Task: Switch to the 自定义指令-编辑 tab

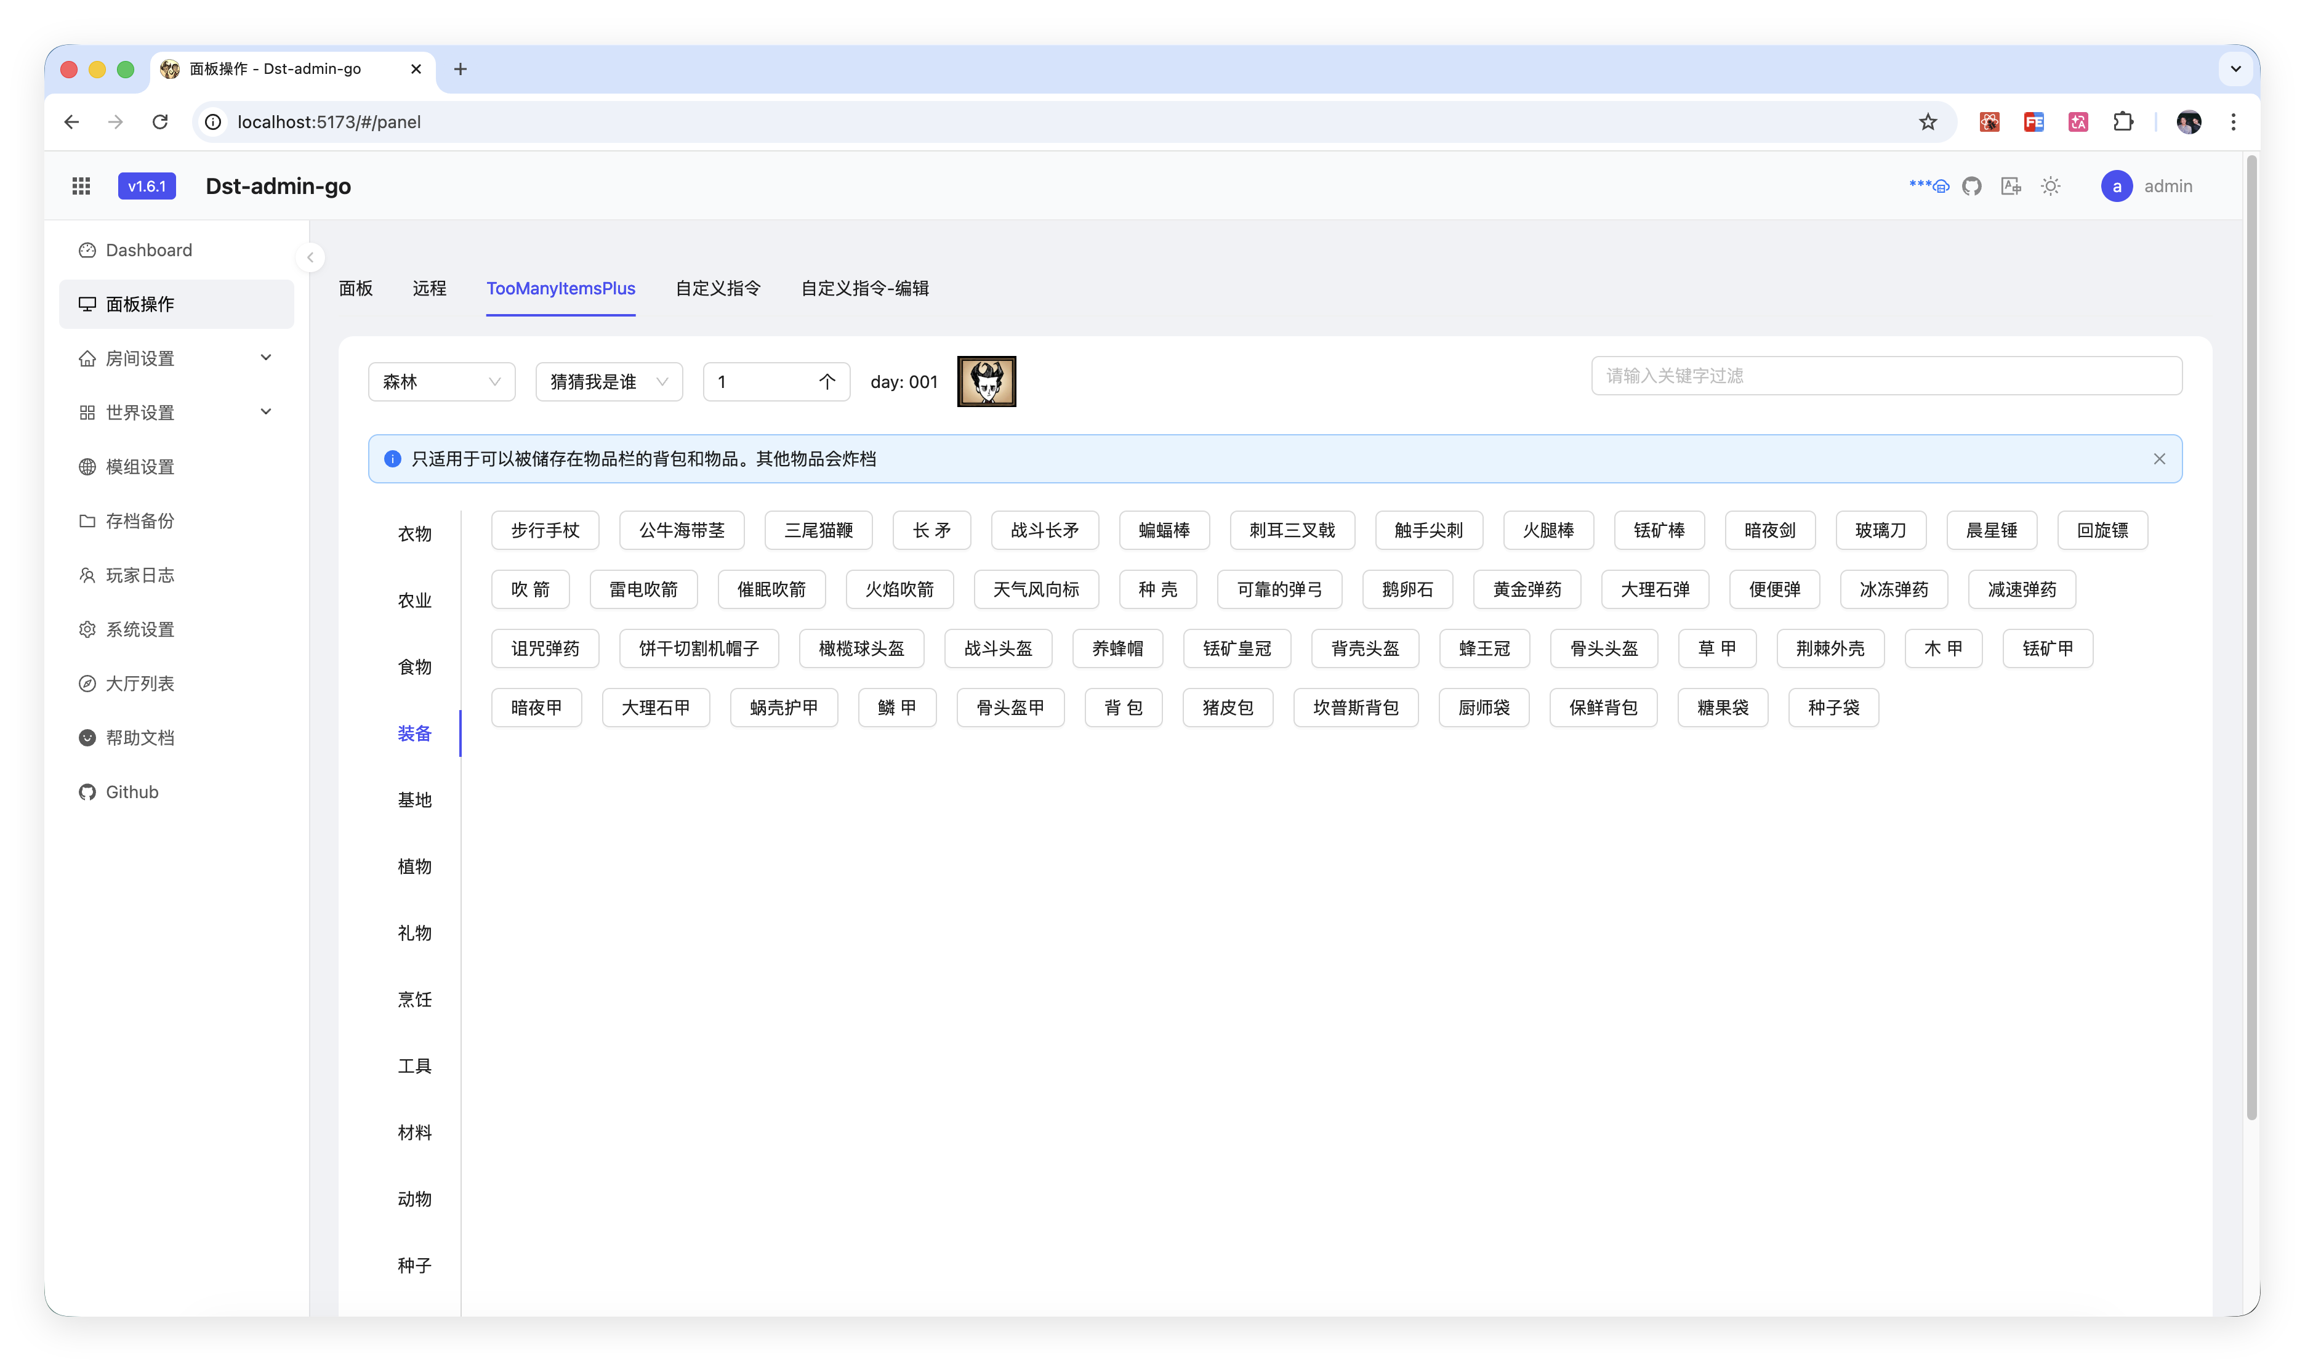Action: coord(864,288)
